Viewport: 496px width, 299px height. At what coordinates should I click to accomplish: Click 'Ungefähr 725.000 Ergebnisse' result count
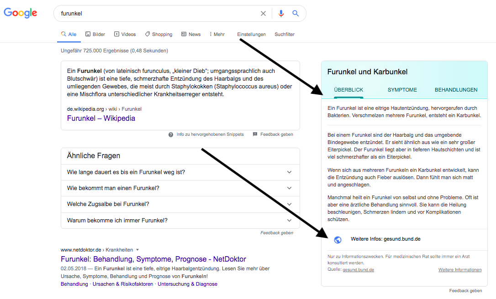[114, 51]
